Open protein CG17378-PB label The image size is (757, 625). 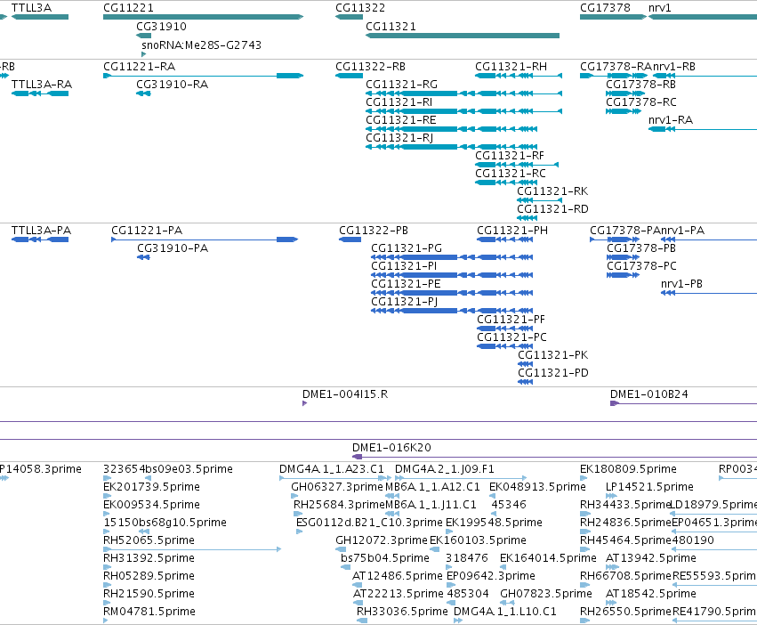pos(641,248)
